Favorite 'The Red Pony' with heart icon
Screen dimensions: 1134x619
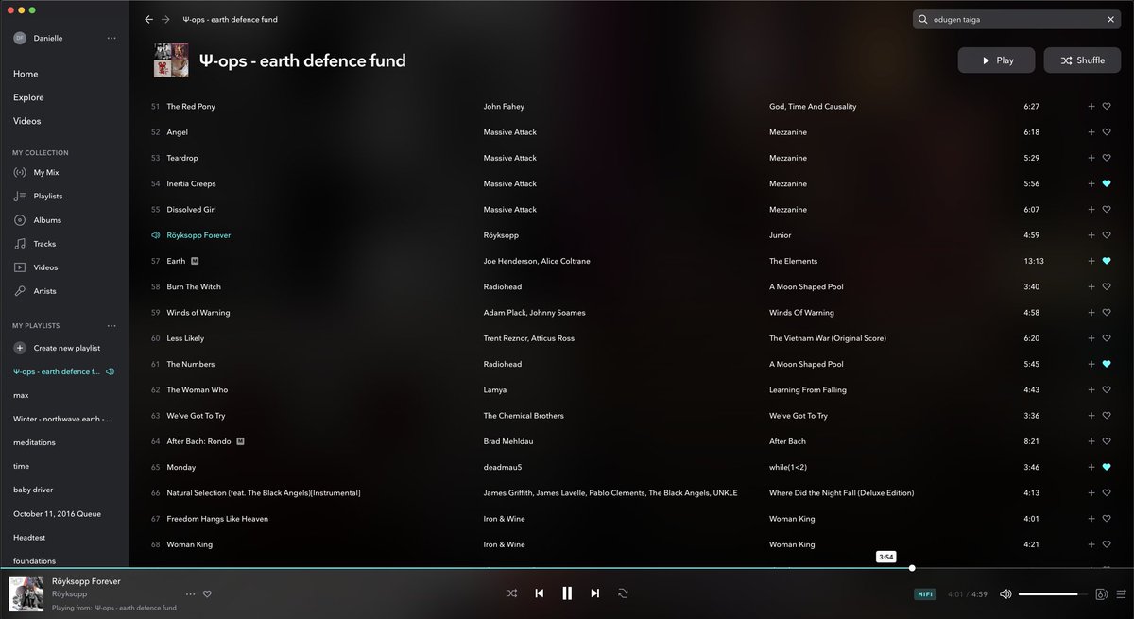(x=1107, y=107)
